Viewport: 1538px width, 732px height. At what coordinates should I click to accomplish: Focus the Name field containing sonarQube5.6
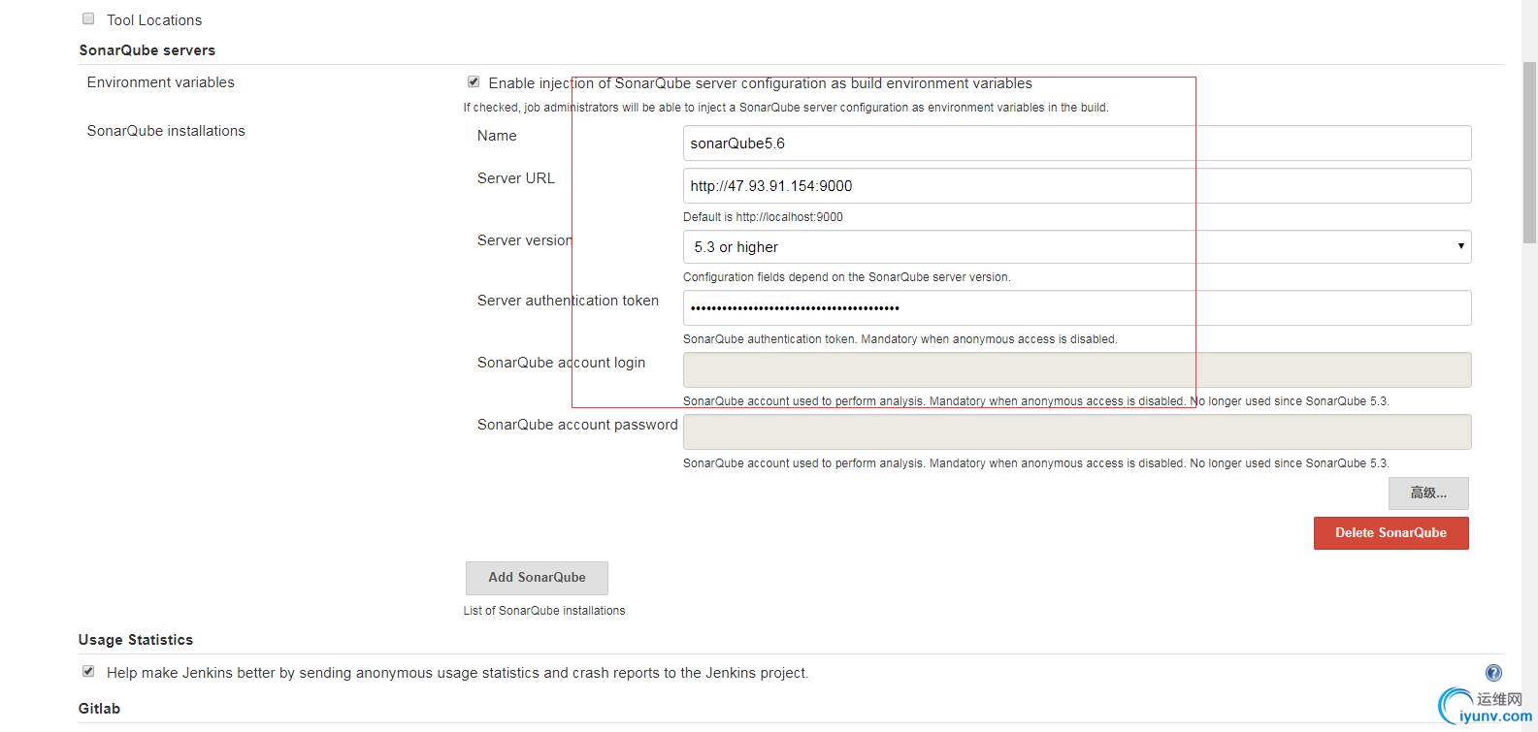(x=1076, y=143)
